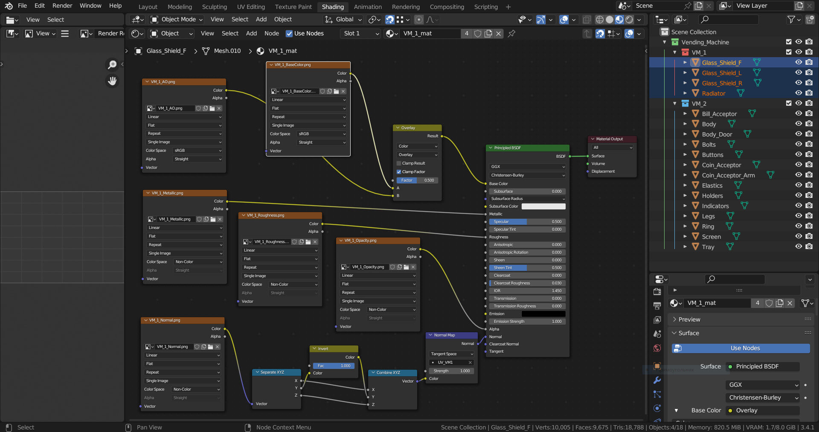Click fake user shield icon beside VM_1_mat
The height and width of the screenshot is (432, 819).
[478, 33]
